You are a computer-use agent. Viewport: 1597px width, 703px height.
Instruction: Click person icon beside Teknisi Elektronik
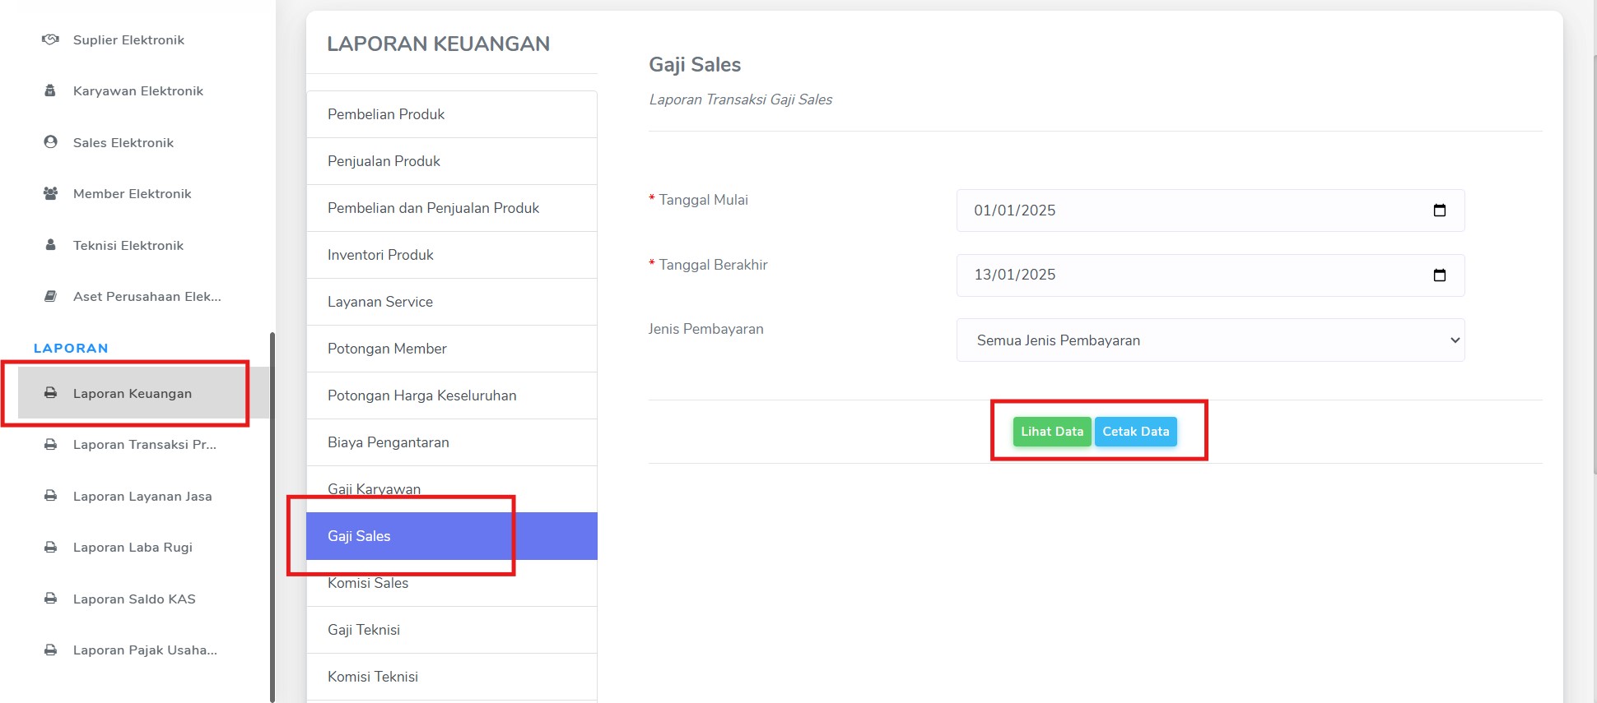50,245
